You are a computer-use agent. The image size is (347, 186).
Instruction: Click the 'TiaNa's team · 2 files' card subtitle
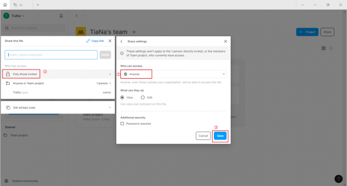96,119
